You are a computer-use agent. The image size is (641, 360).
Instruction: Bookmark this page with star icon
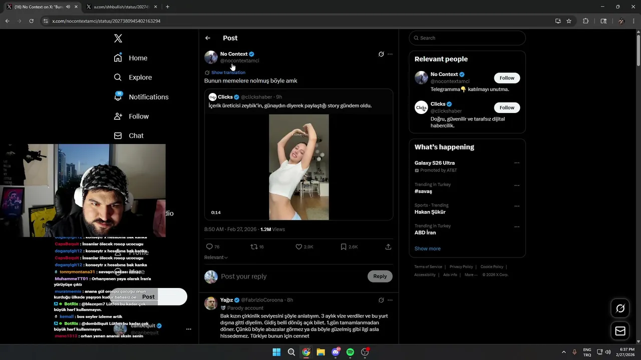point(569,21)
